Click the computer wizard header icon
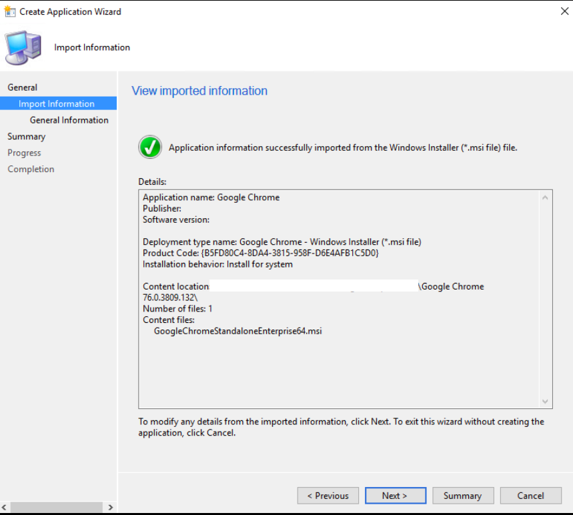This screenshot has height=515, width=573. pyautogui.click(x=23, y=47)
